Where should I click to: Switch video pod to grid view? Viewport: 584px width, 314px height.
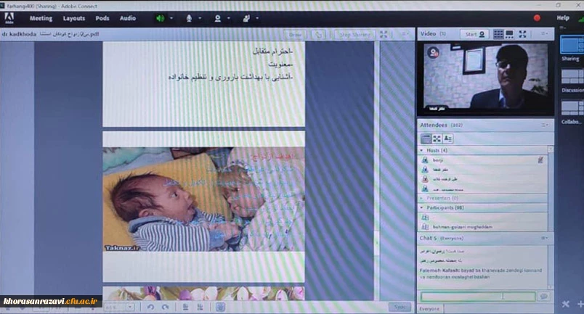(499, 34)
